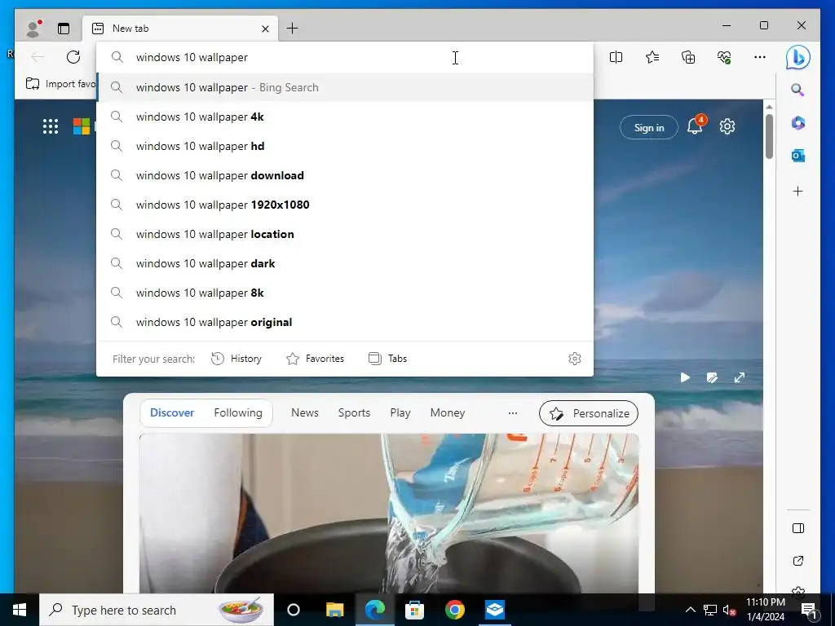The image size is (835, 626).
Task: Filter search by Tabs
Action: [387, 359]
